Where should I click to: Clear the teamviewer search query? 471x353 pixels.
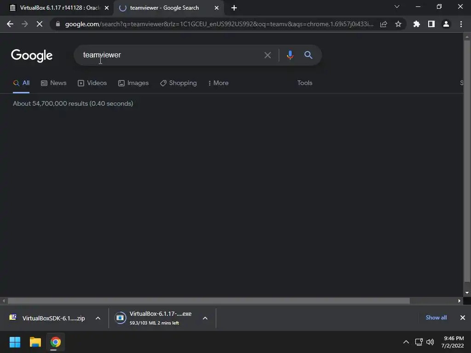267,55
